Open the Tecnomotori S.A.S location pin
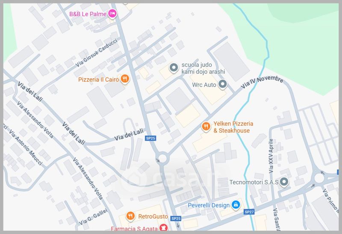342x234 pixels. pyautogui.click(x=284, y=182)
